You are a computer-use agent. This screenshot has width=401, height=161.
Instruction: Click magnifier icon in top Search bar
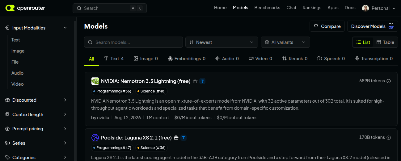79,8
